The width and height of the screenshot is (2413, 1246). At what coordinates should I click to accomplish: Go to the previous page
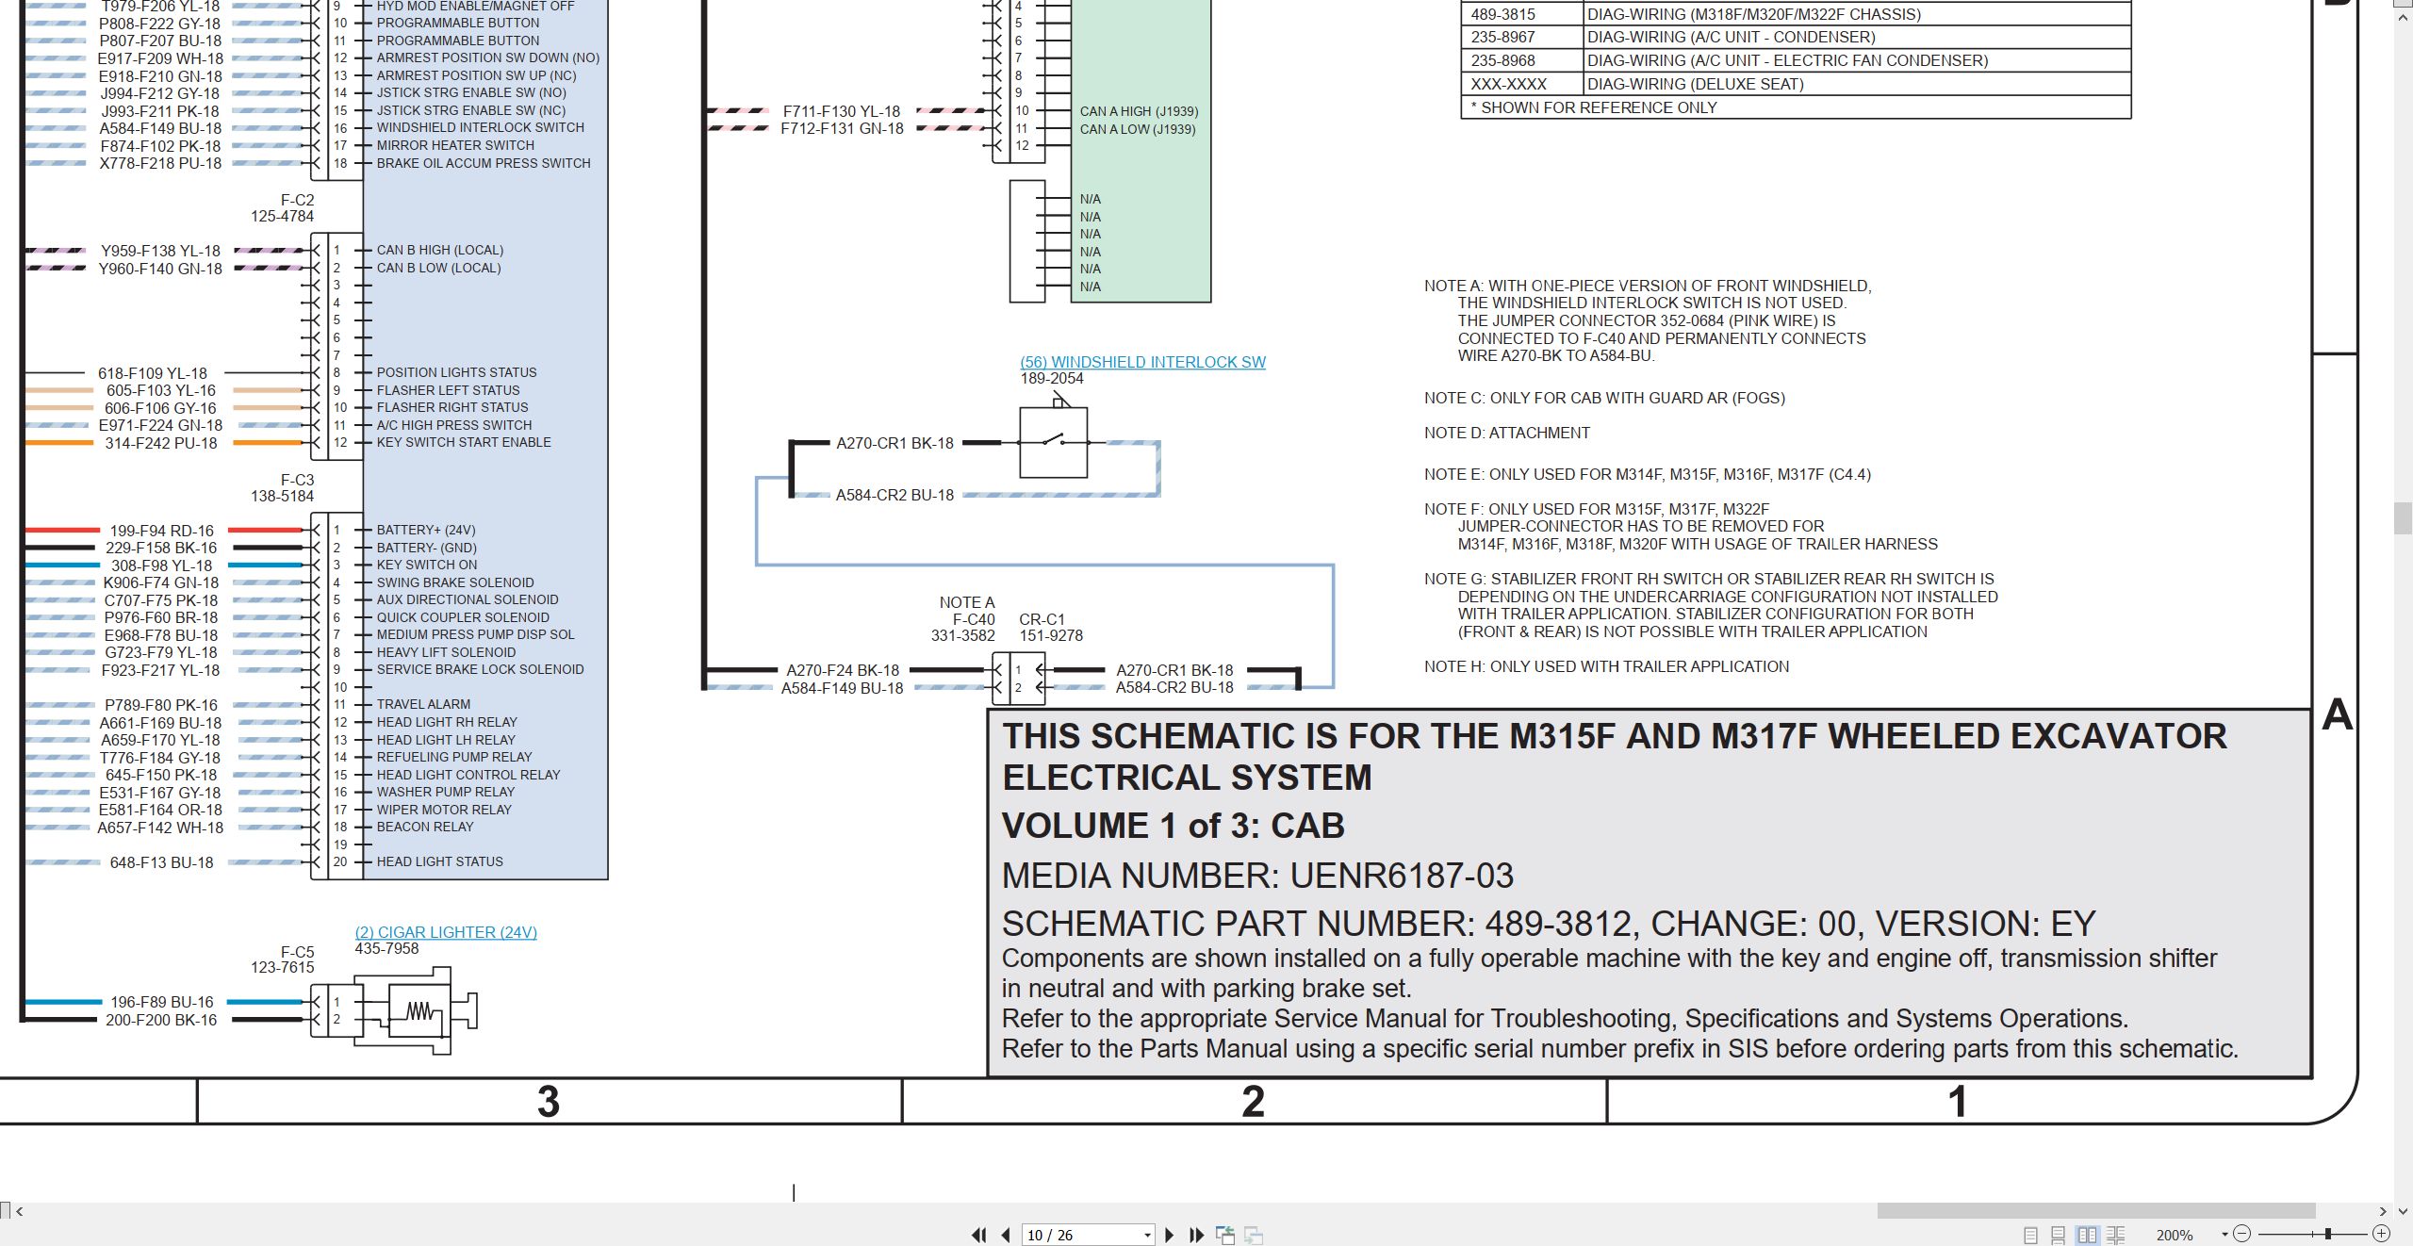pyautogui.click(x=1006, y=1235)
